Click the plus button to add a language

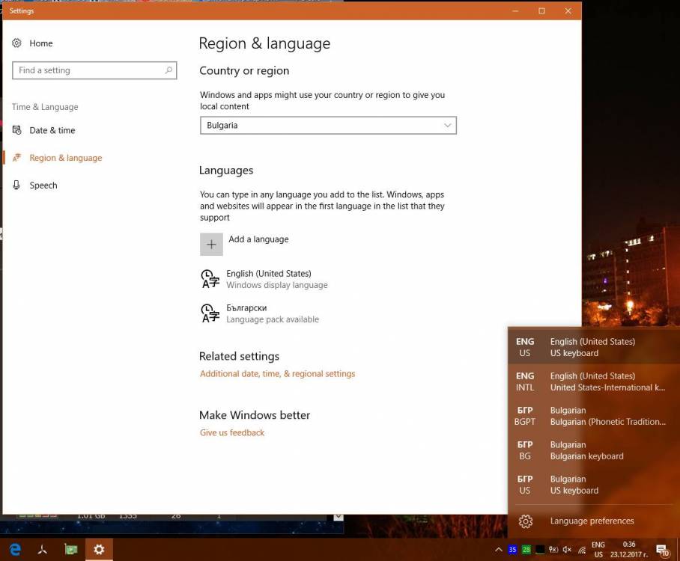pyautogui.click(x=211, y=245)
